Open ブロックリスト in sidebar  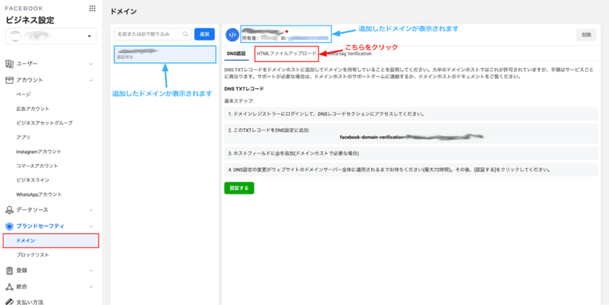tap(33, 255)
